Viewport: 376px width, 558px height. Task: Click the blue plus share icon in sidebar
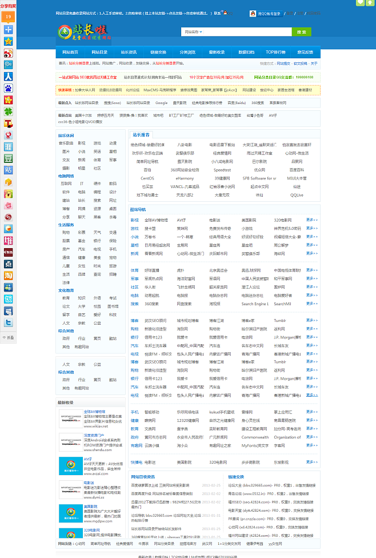tap(8, 30)
